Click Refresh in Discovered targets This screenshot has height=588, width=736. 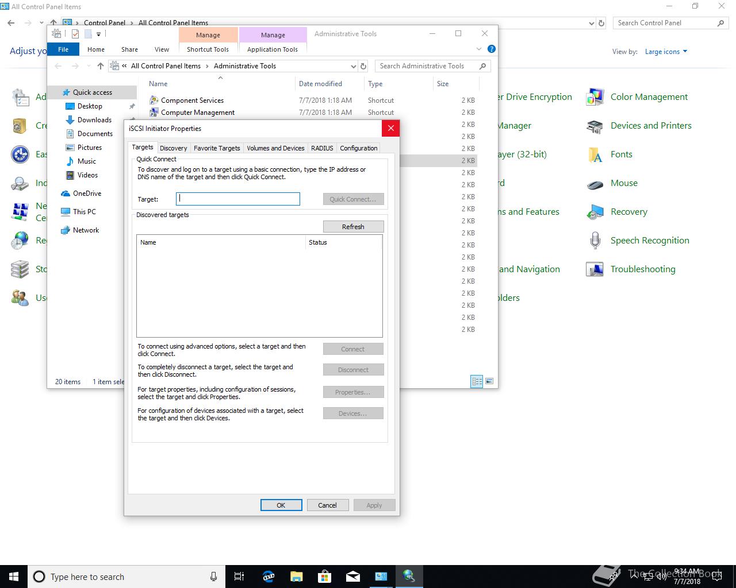[353, 227]
